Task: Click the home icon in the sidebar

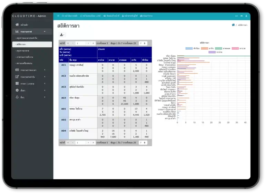Action: pyautogui.click(x=17, y=25)
